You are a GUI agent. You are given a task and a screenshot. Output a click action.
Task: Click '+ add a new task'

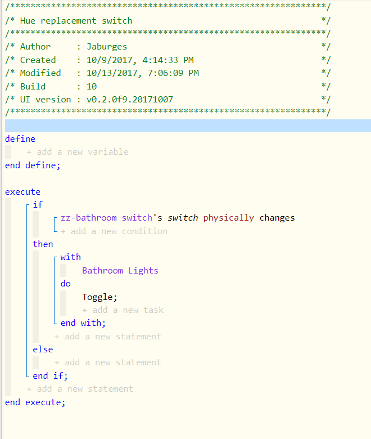123,310
